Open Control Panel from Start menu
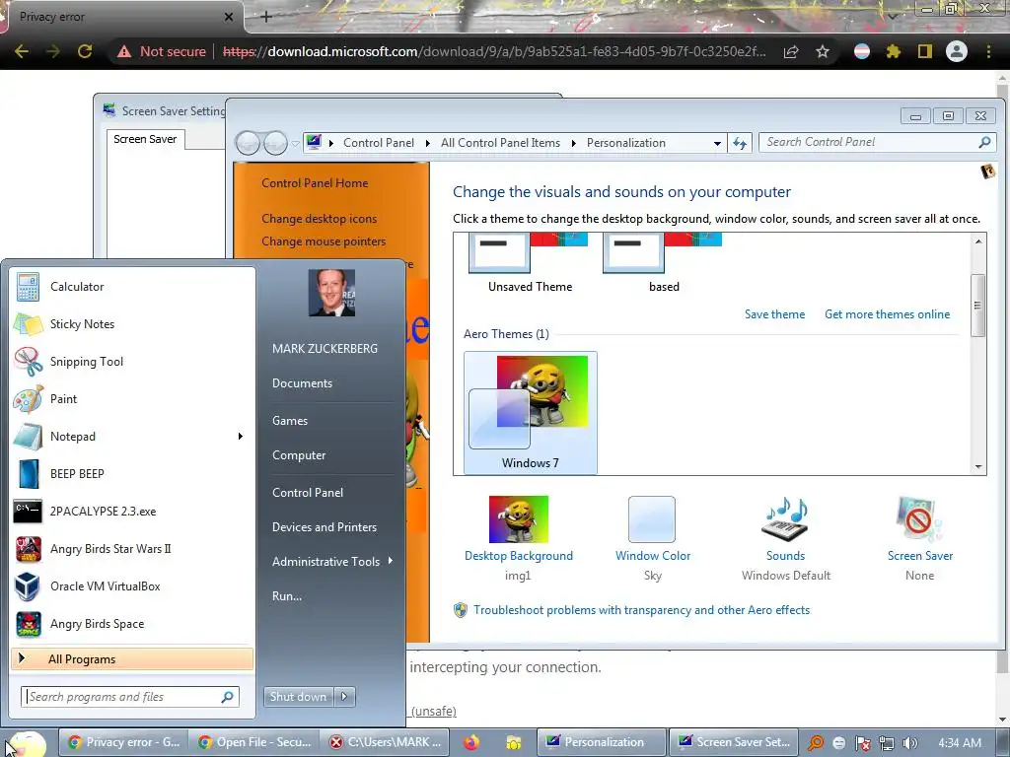This screenshot has width=1010, height=757. click(x=308, y=493)
